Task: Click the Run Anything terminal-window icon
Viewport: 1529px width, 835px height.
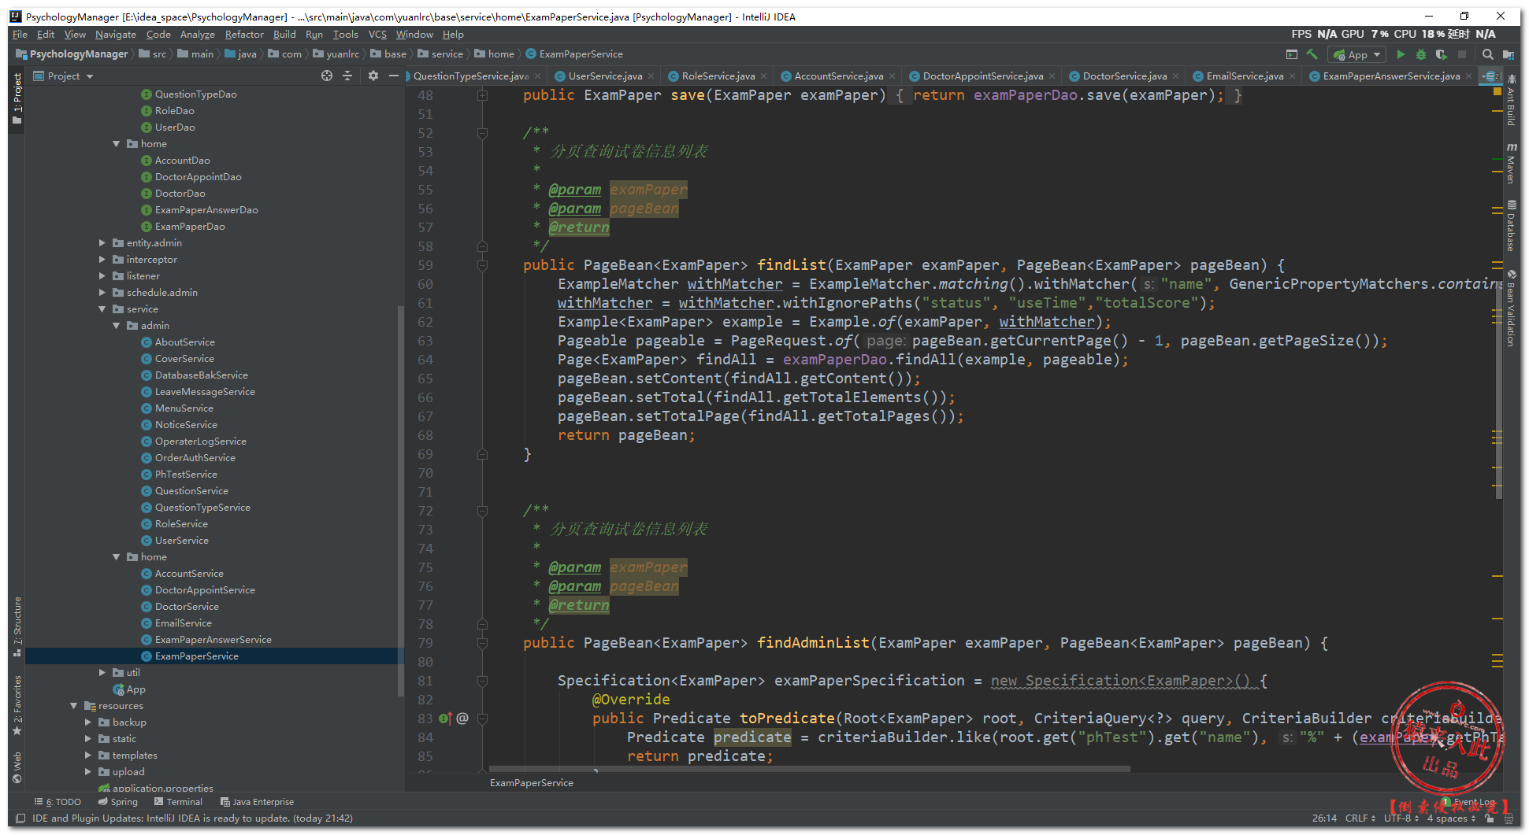Action: [1291, 54]
